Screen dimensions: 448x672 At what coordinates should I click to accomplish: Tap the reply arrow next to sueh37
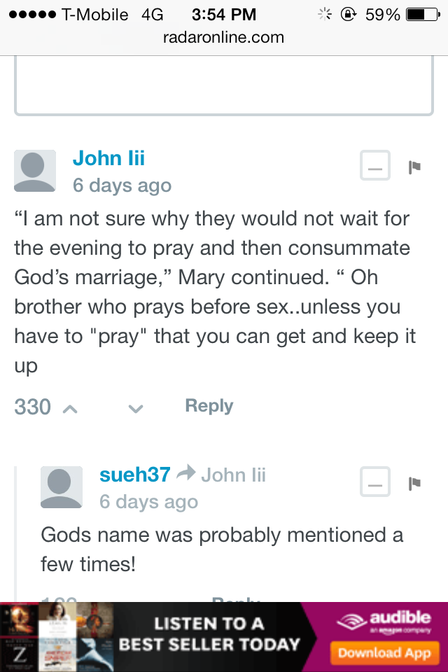pyautogui.click(x=186, y=472)
